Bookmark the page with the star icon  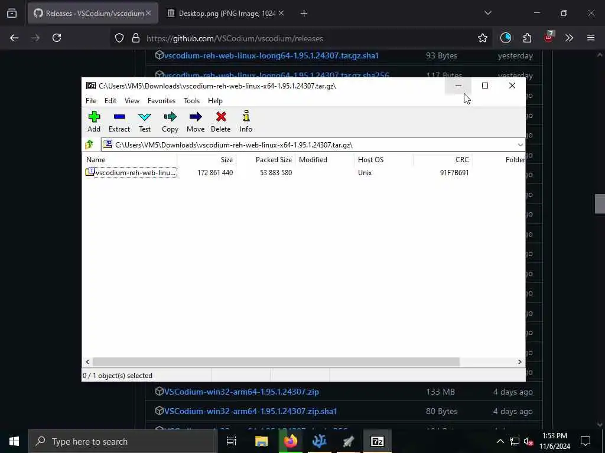point(482,38)
